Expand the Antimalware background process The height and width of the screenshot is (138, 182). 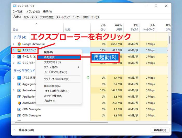pos(14,90)
